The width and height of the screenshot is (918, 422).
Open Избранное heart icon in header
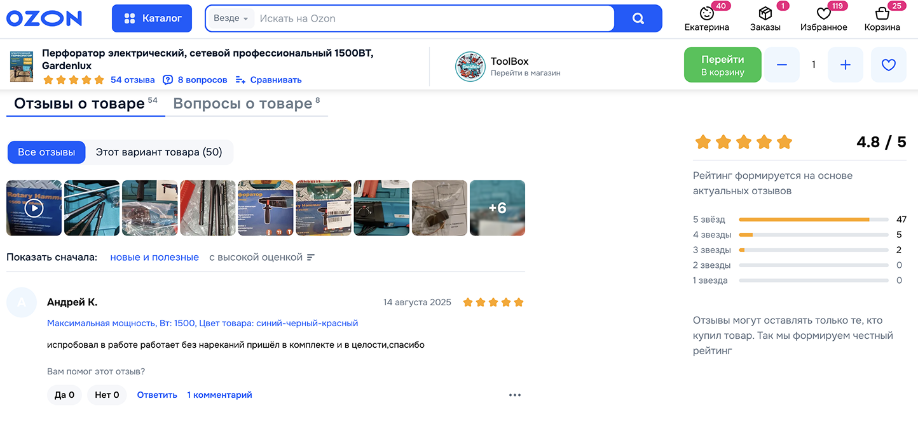coord(824,13)
